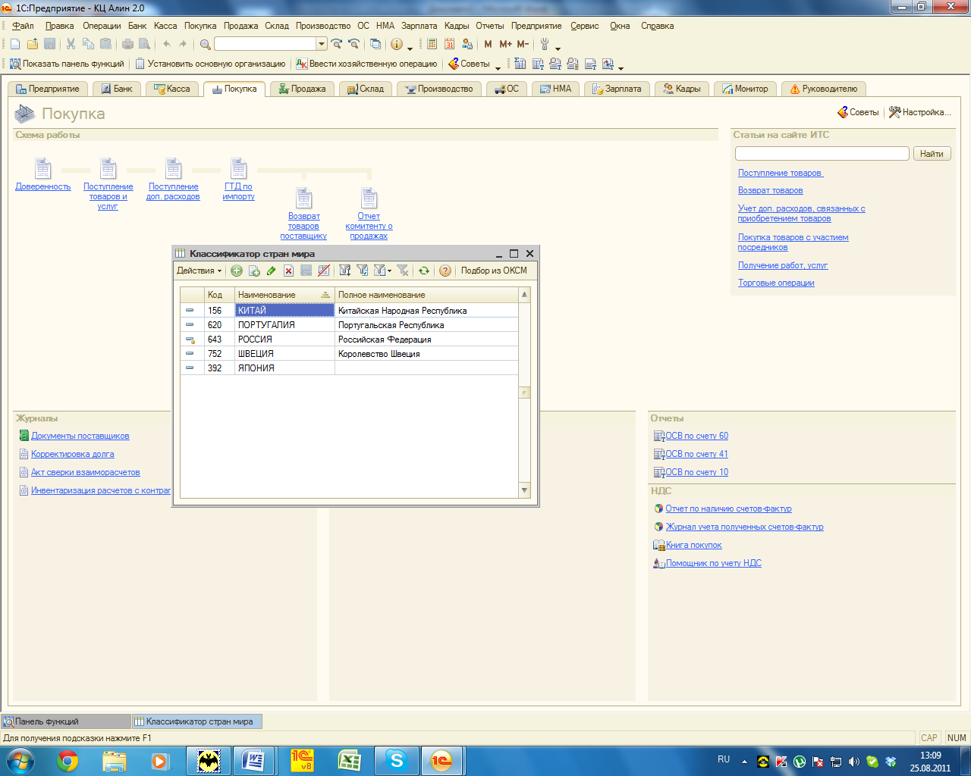971x776 pixels.
Task: Click the copy icon in the main toolbar
Action: click(88, 44)
